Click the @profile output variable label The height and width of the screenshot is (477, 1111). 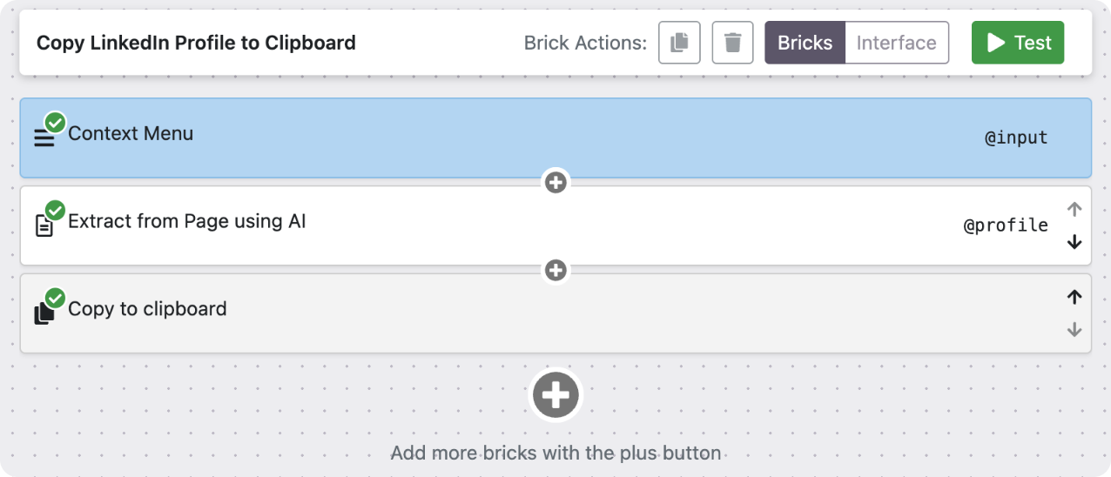pyautogui.click(x=1005, y=225)
